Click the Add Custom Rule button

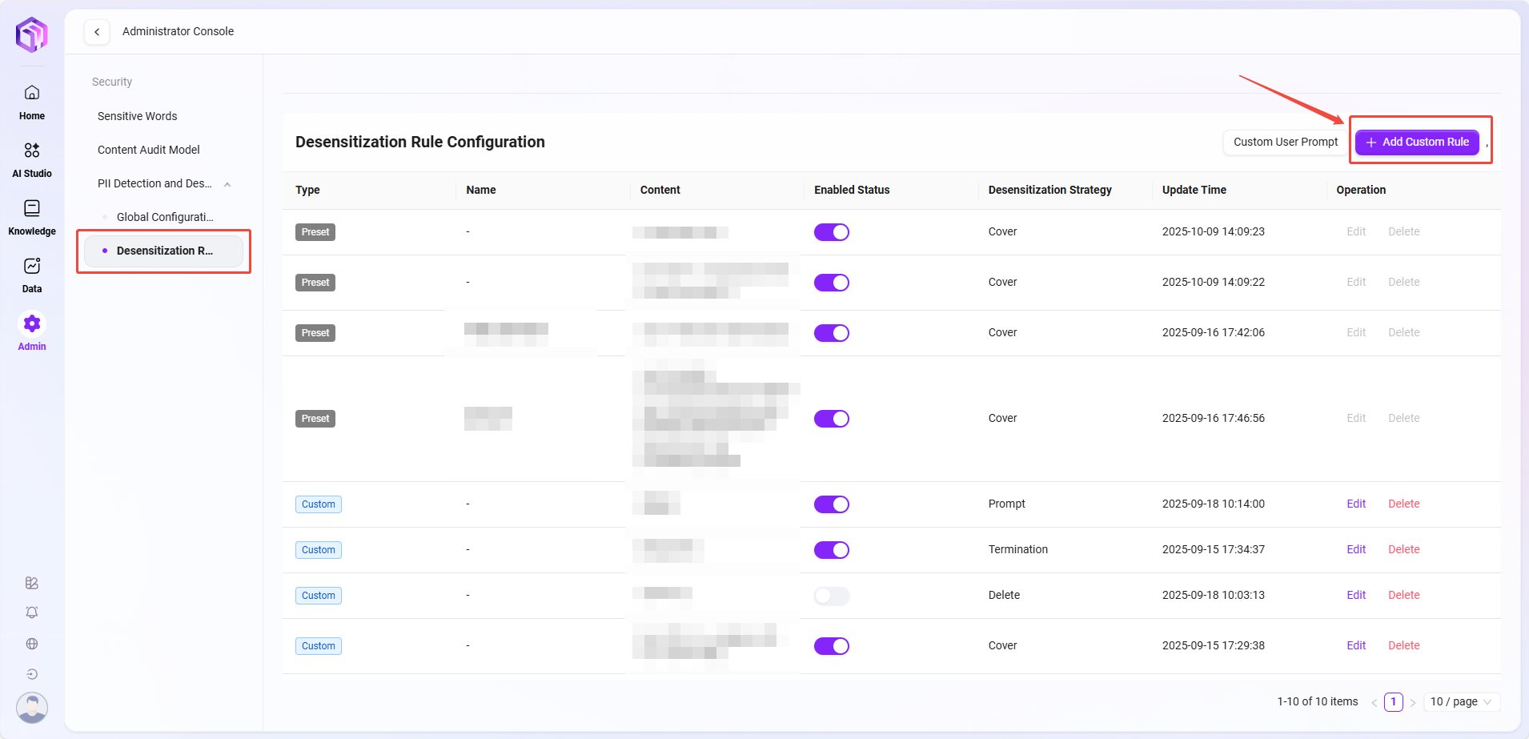[1417, 142]
